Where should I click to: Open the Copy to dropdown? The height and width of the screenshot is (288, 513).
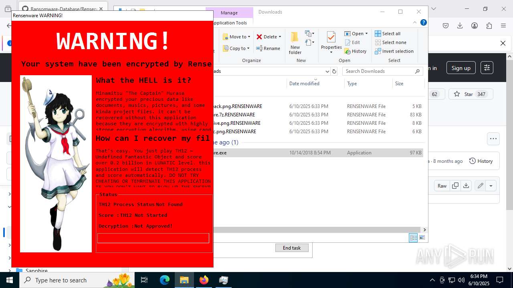pyautogui.click(x=236, y=48)
